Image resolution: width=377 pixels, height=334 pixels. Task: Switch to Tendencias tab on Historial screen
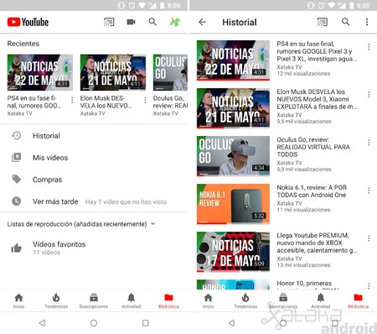point(245,300)
